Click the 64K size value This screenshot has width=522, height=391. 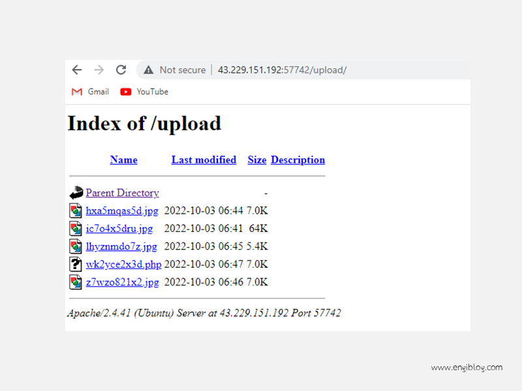258,229
